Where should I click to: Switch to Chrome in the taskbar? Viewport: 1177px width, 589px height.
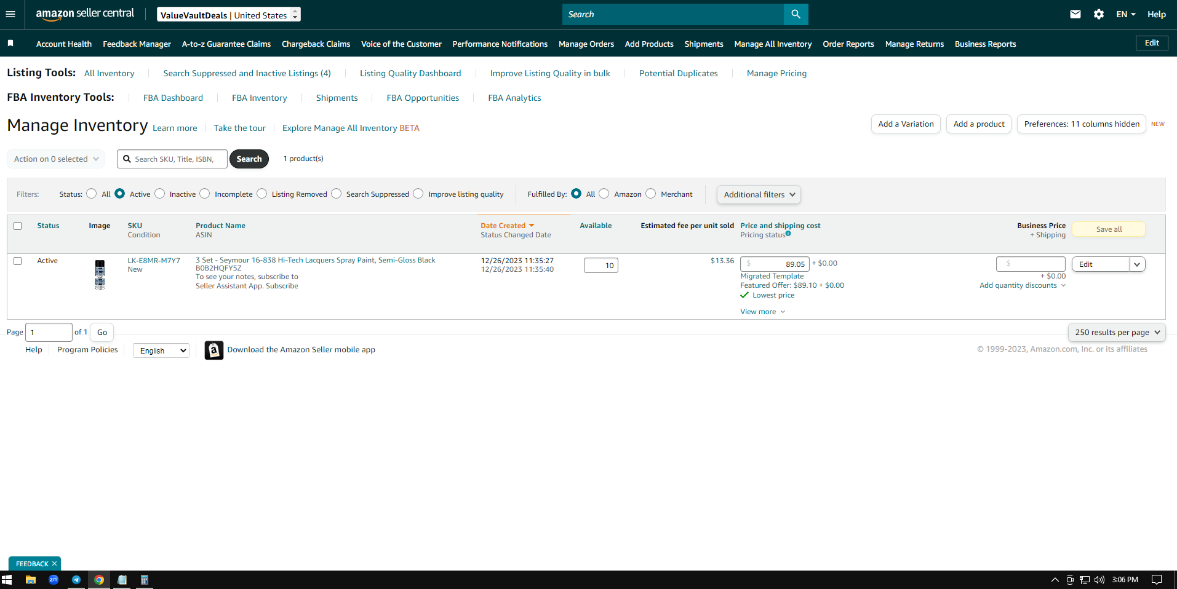point(99,580)
